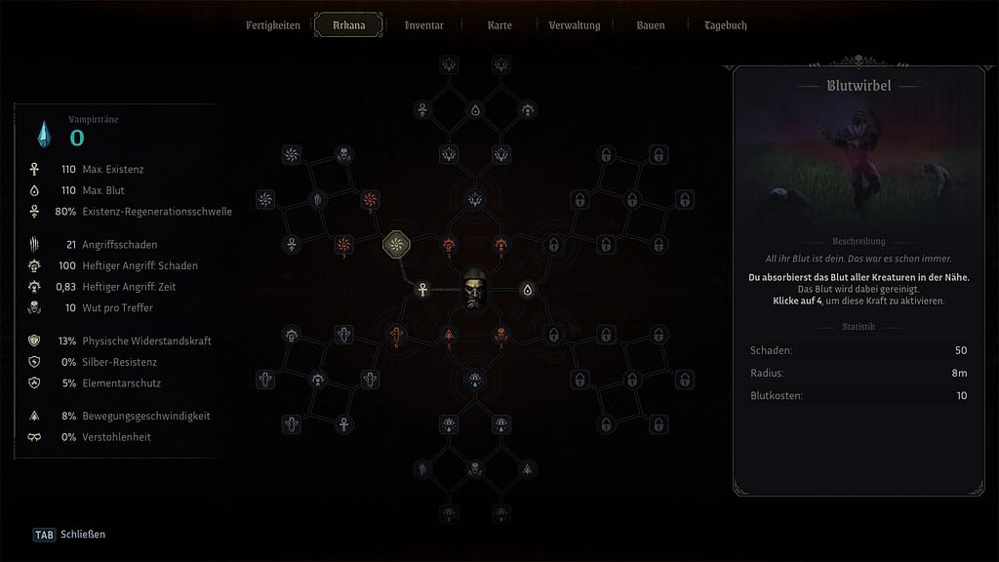This screenshot has height=562, width=999.
Task: Click the blue Vampirträne crystal icon
Action: tap(45, 134)
